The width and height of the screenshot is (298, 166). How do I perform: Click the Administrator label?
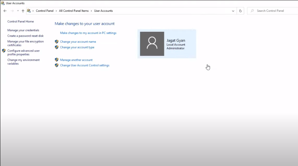[175, 48]
